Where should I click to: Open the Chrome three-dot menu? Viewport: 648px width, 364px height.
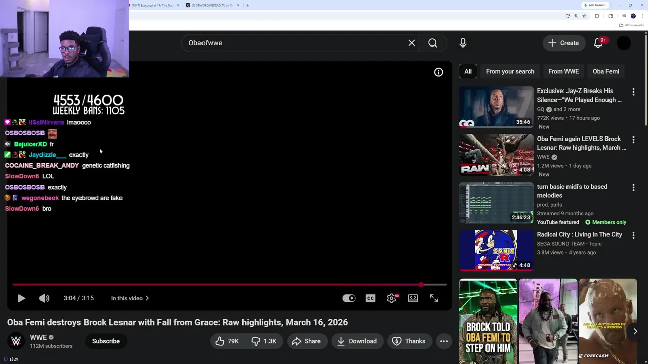642,16
